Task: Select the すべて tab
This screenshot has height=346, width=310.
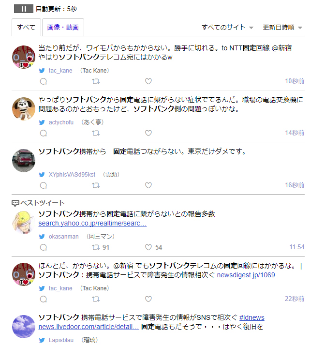Action: pyautogui.click(x=26, y=28)
